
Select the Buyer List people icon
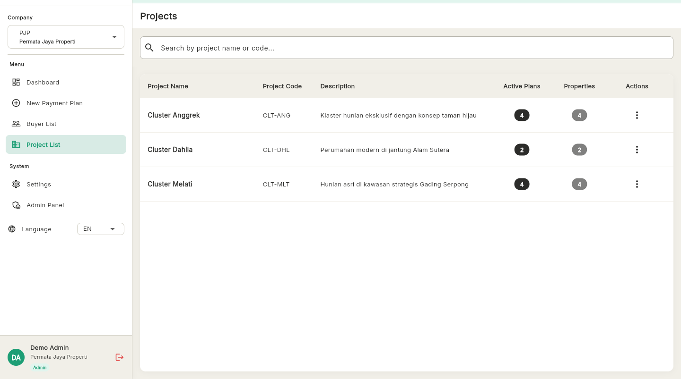click(16, 124)
